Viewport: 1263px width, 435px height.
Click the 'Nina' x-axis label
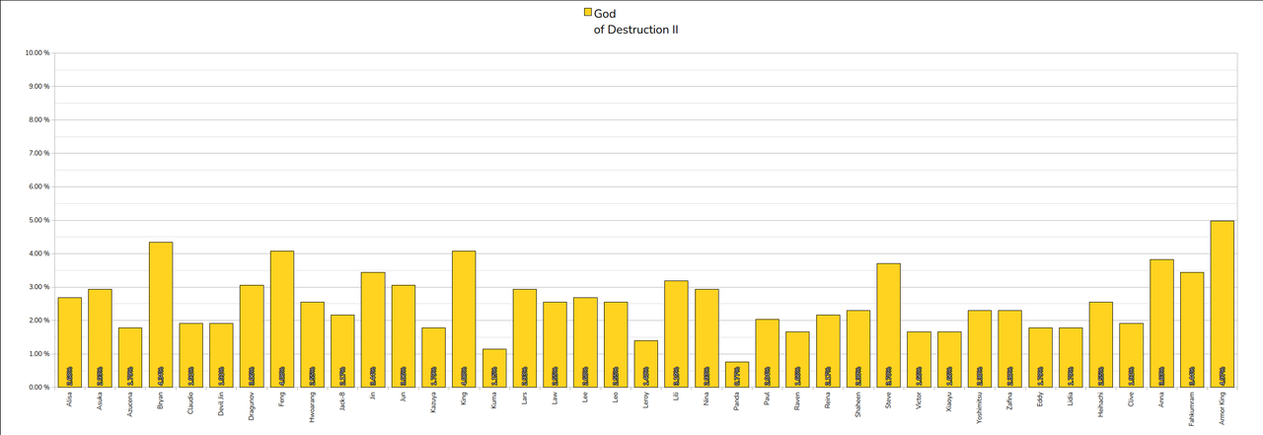pos(707,399)
